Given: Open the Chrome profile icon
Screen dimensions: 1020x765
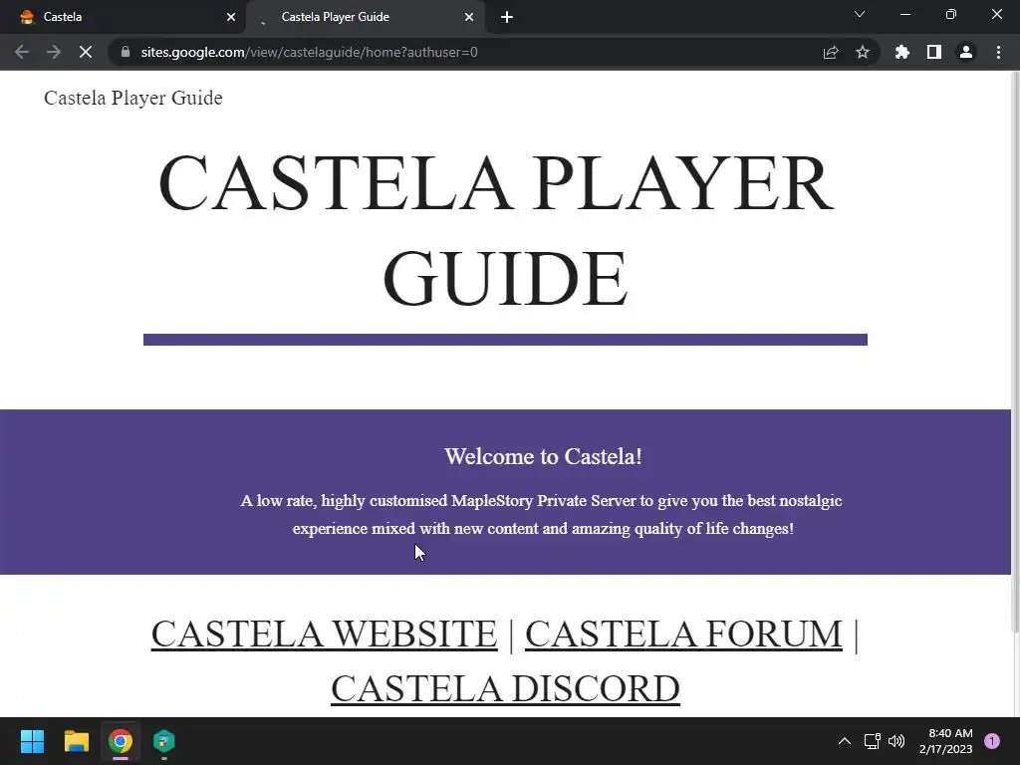Looking at the screenshot, I should coord(966,52).
